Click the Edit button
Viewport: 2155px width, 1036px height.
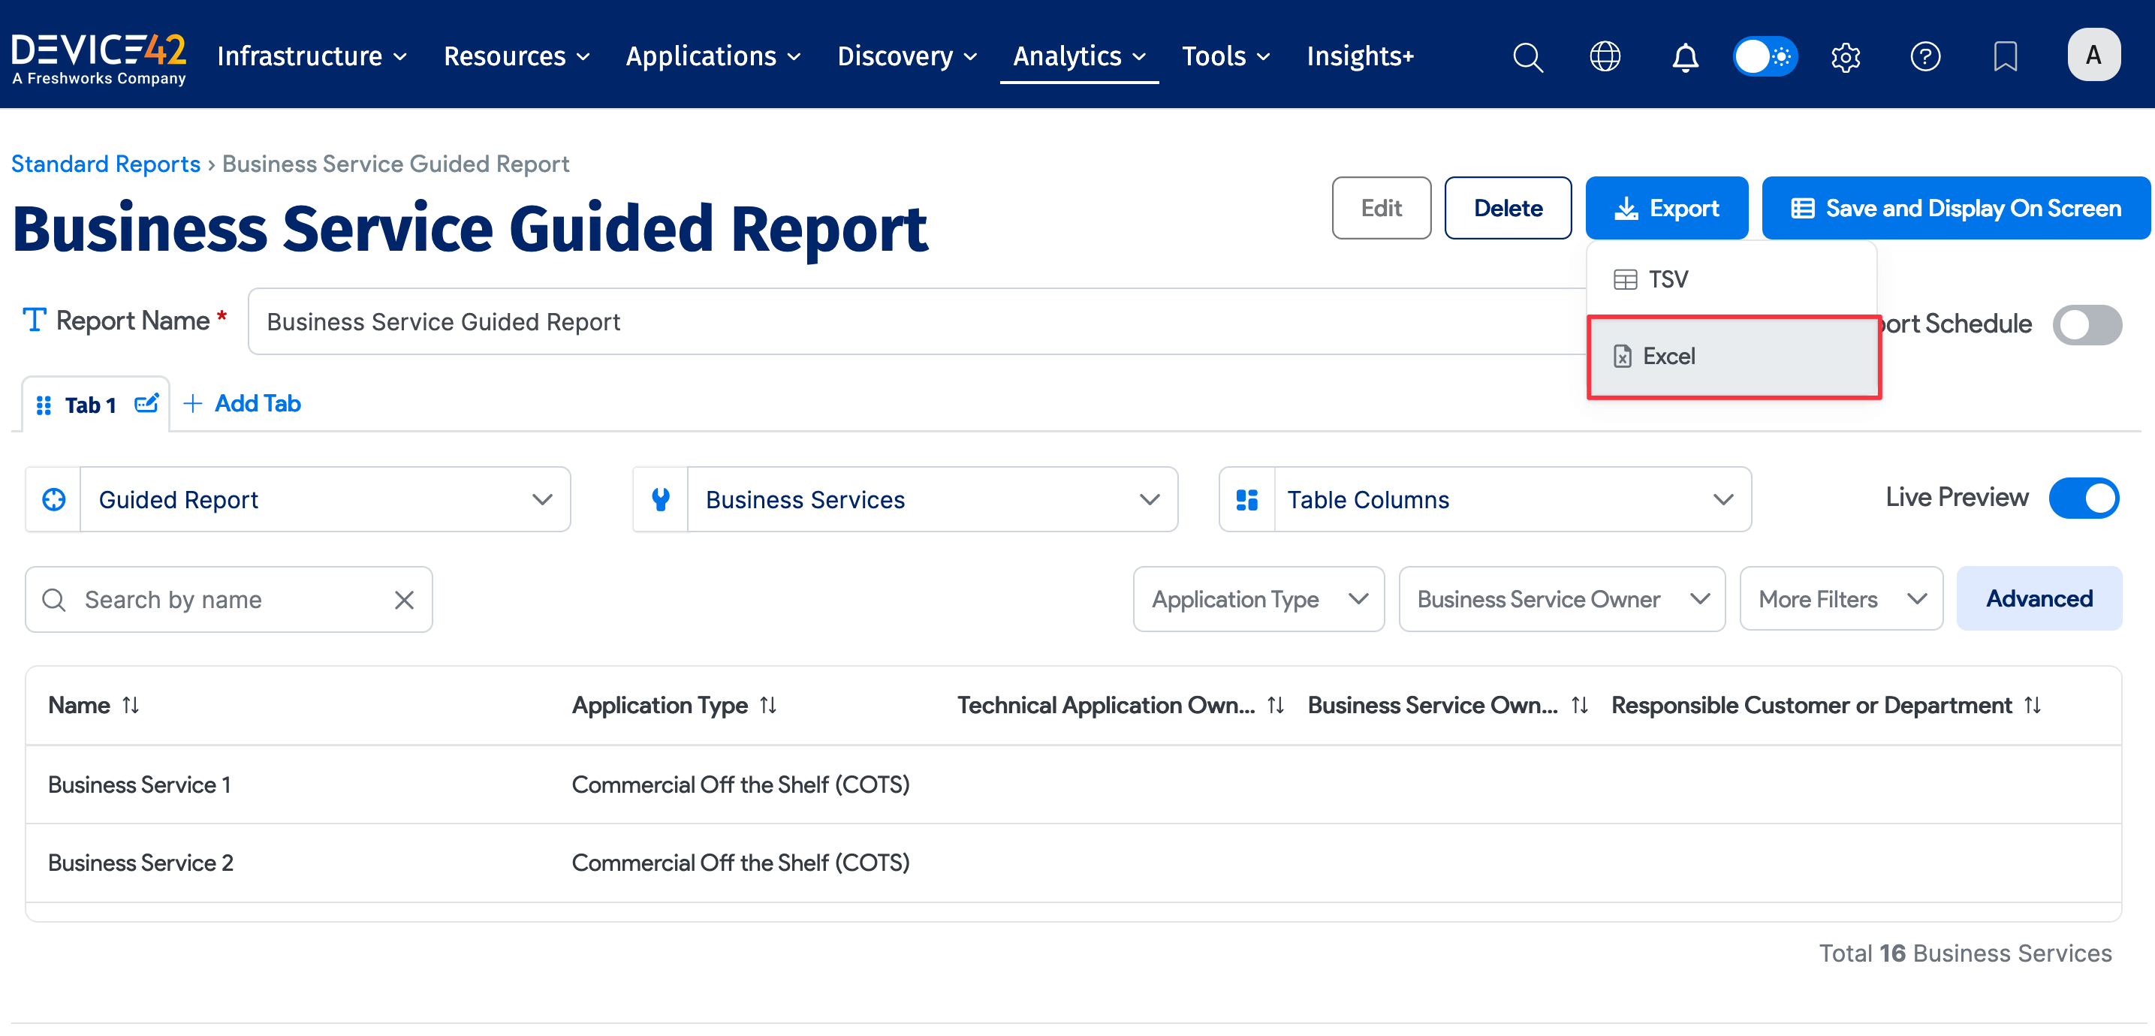click(1381, 208)
